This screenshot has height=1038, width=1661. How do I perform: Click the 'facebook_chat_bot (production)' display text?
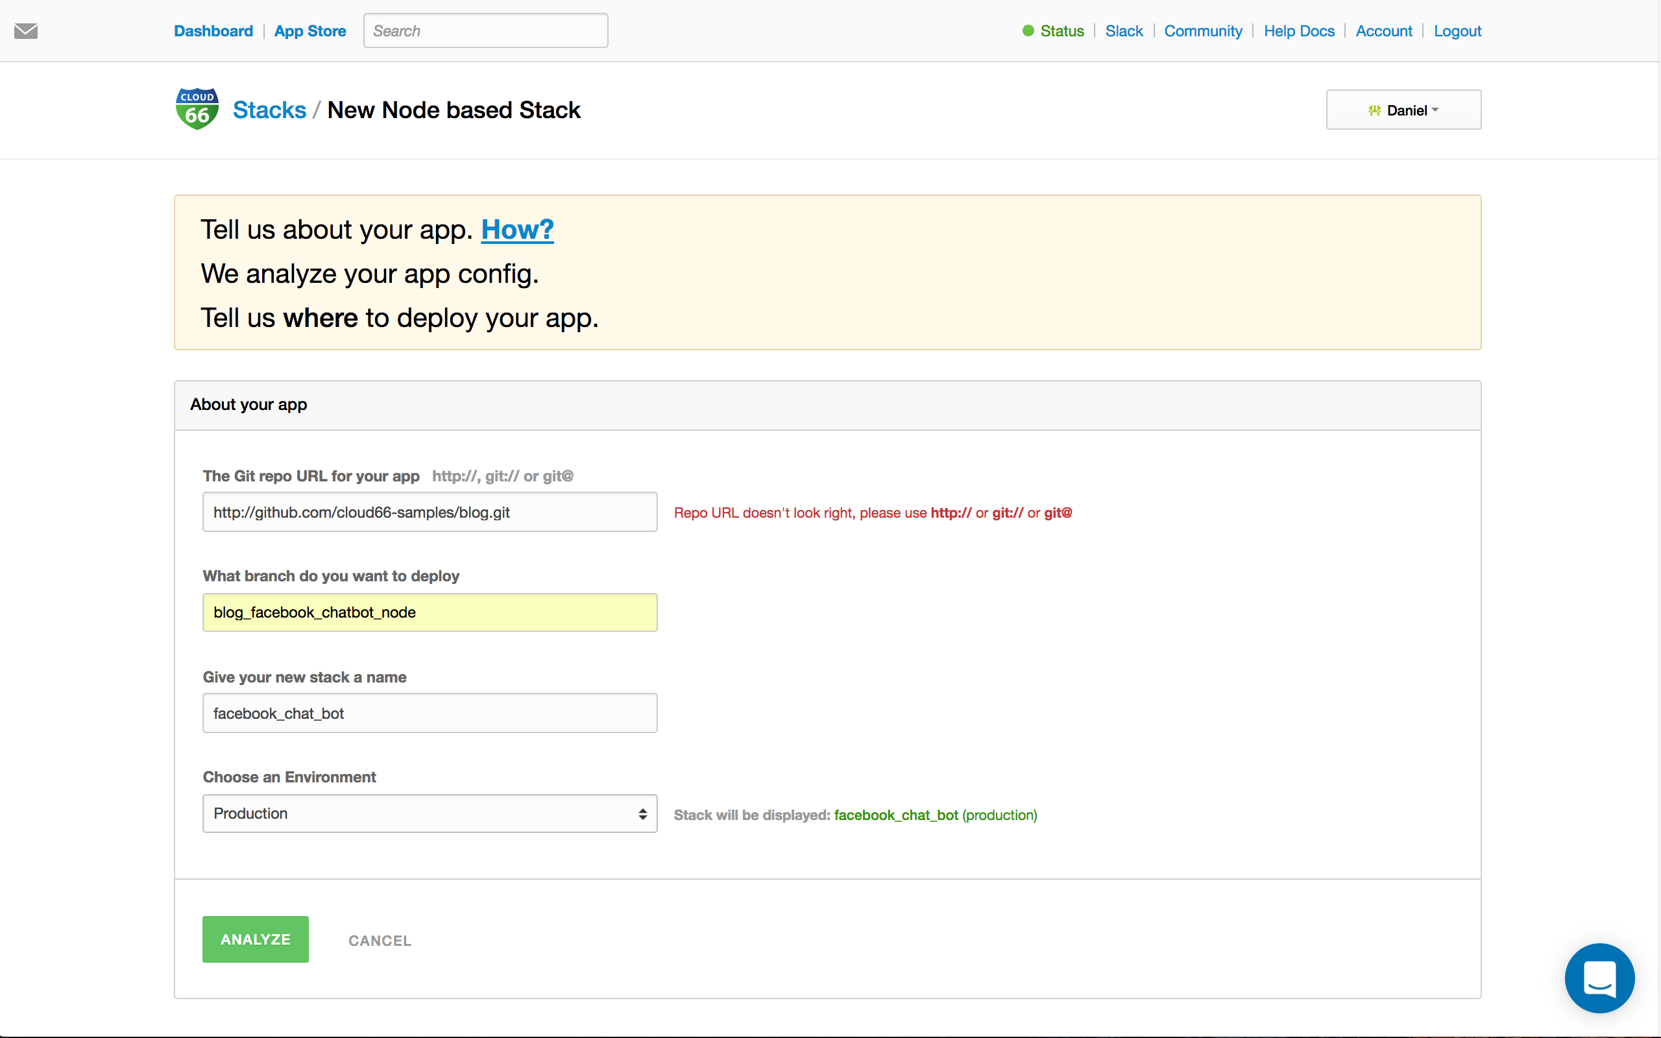click(935, 815)
